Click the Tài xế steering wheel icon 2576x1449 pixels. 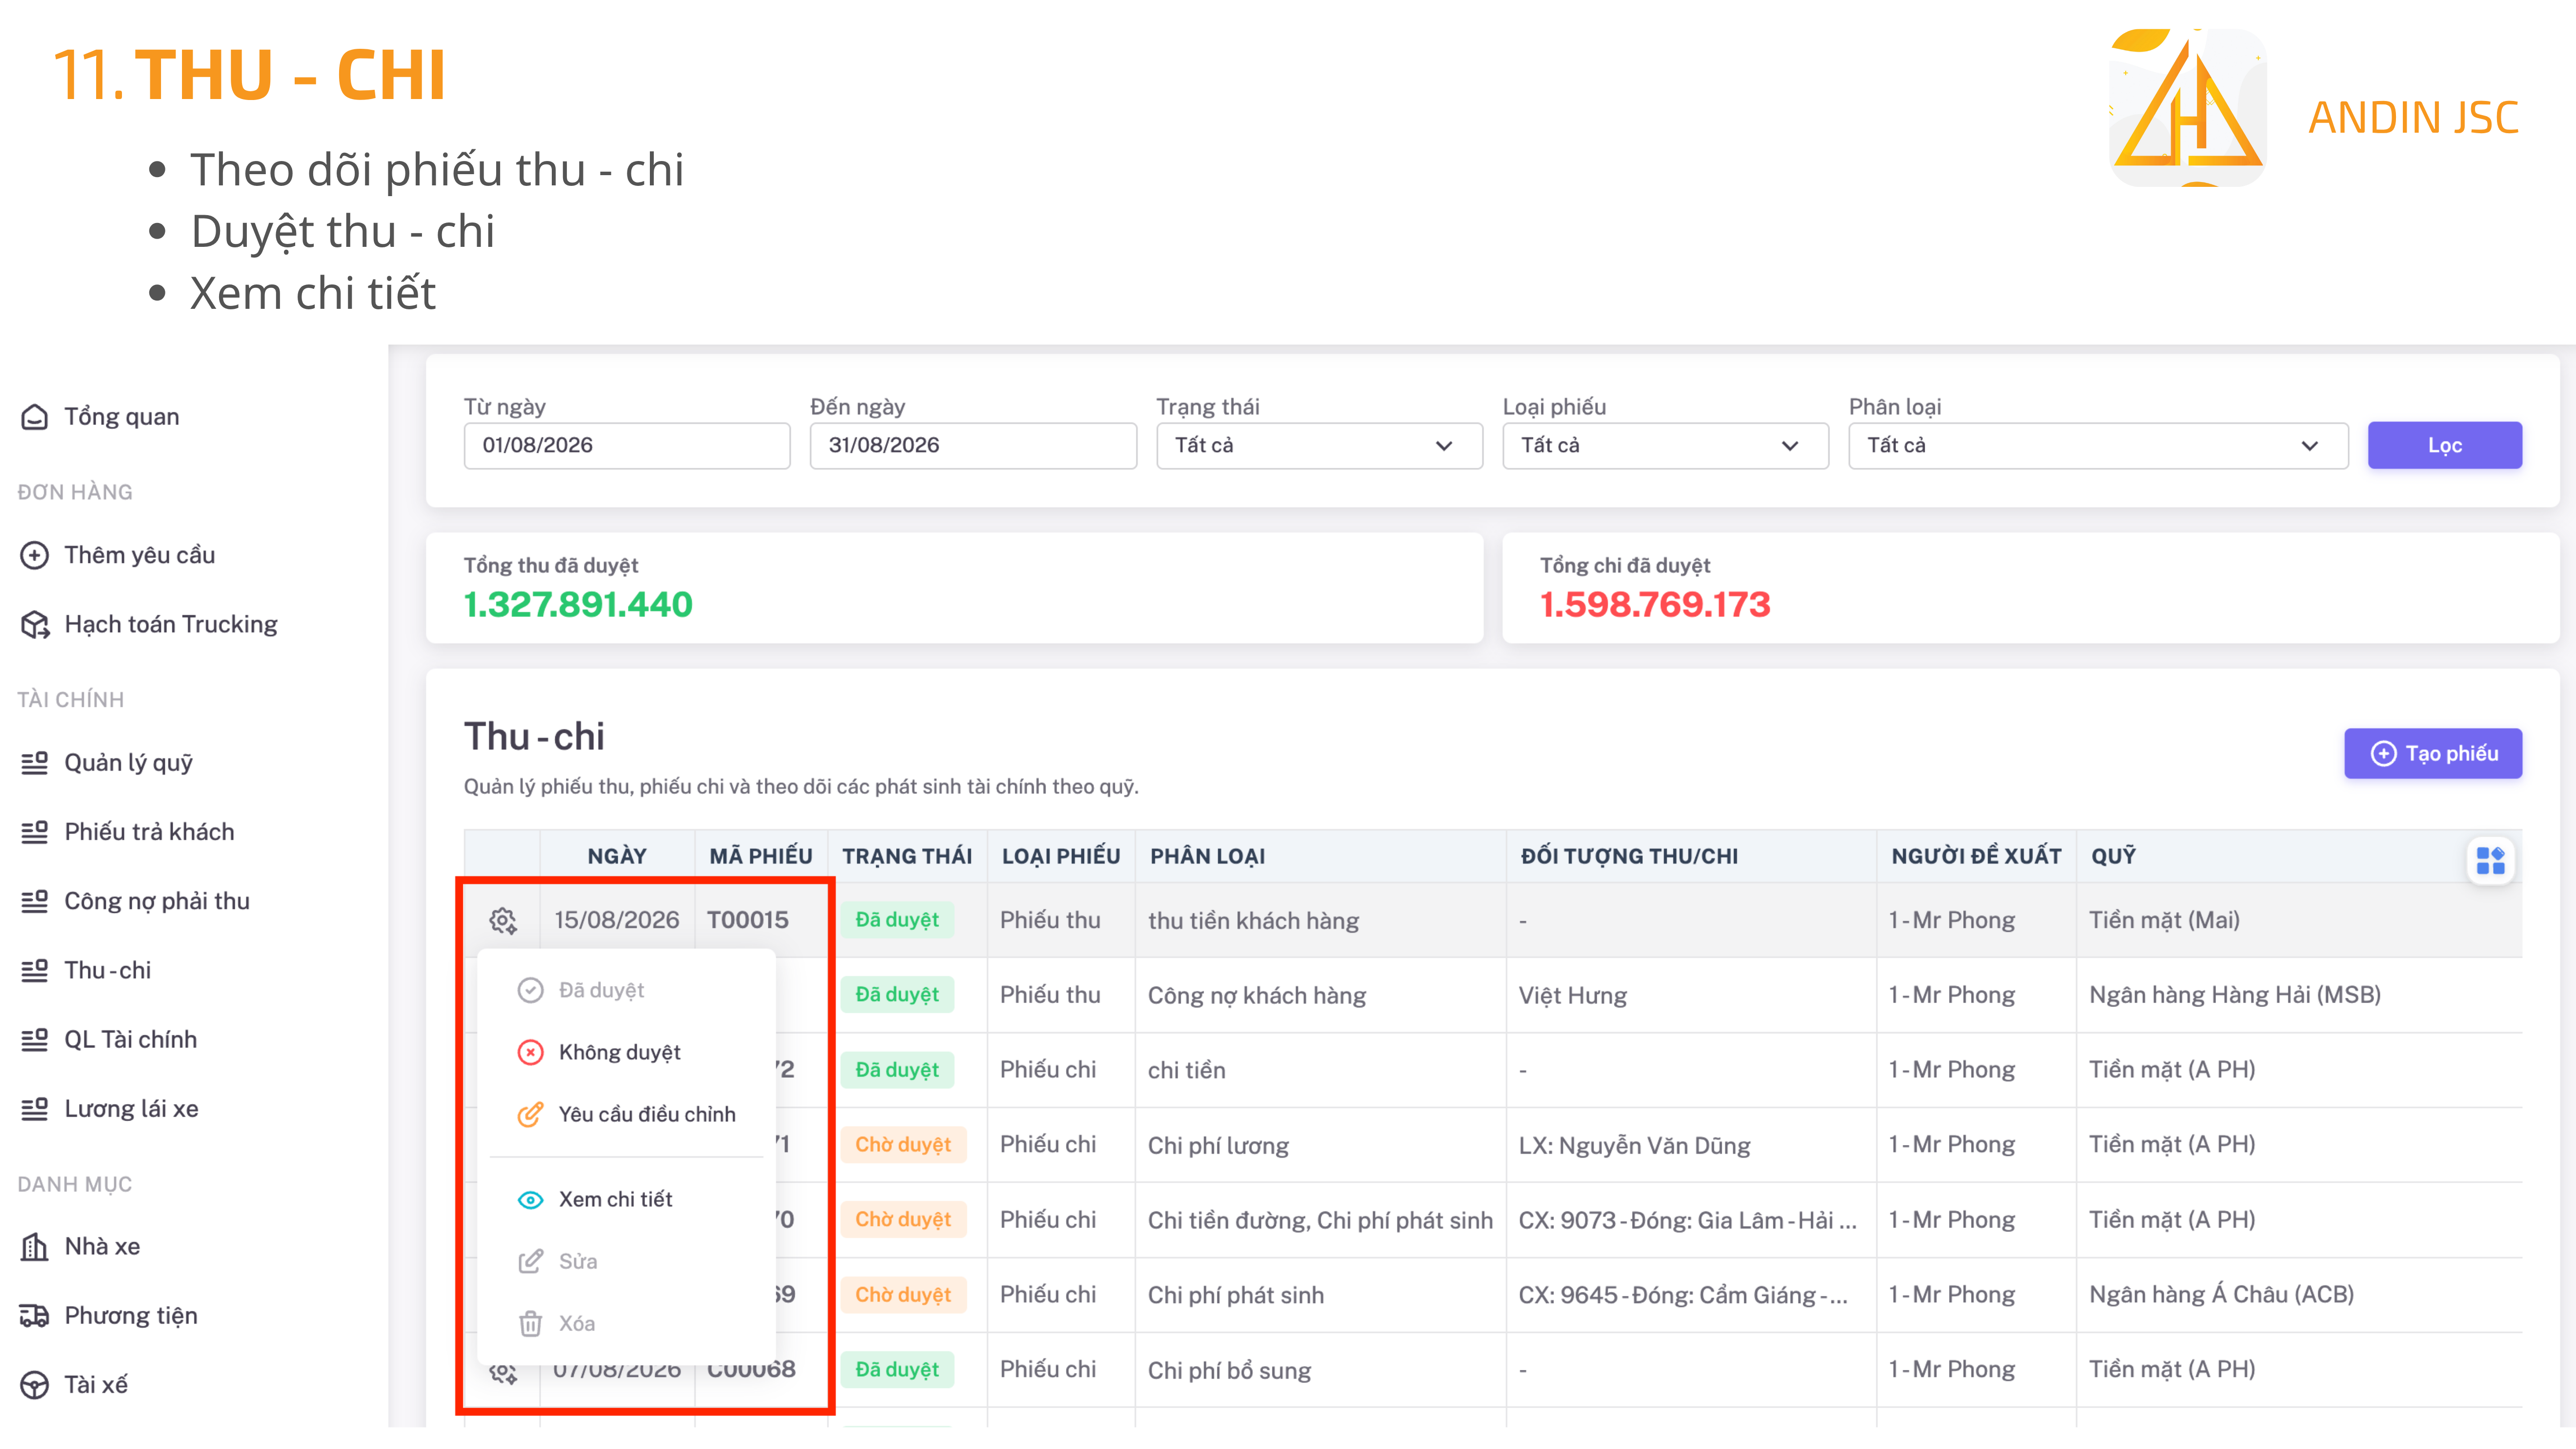35,1385
